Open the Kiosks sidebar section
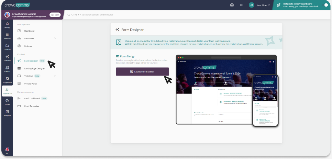Screen dimensions: 332x159 (7, 102)
